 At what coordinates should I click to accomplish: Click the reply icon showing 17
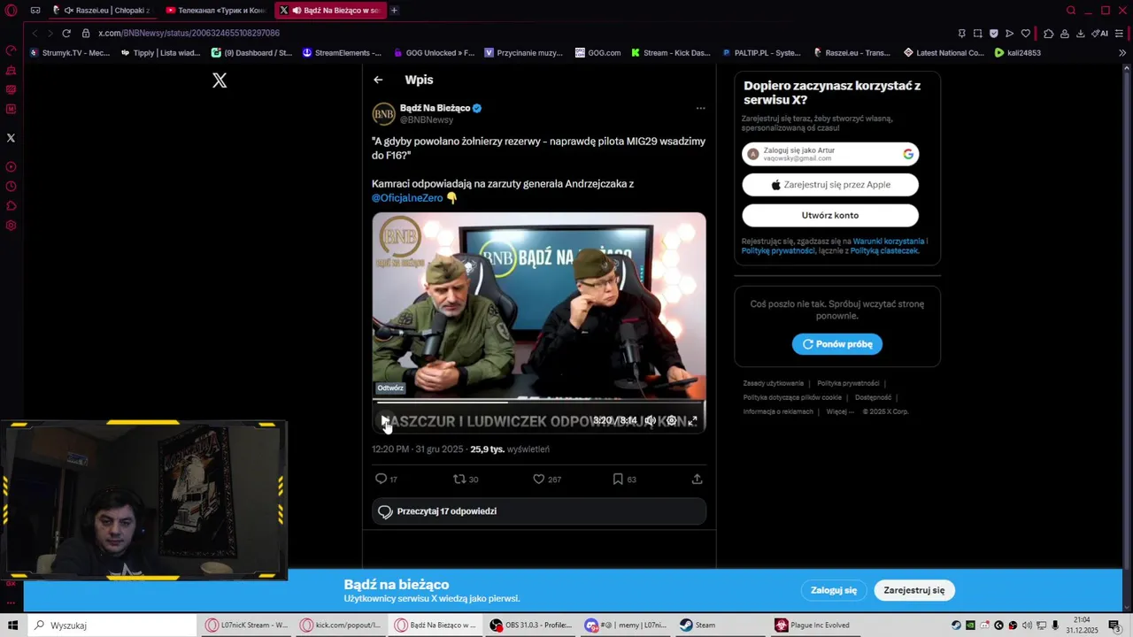pos(381,479)
